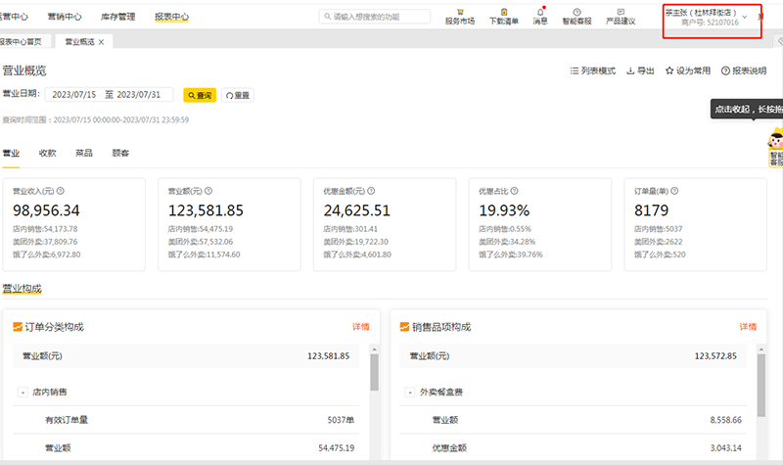Open 报表说明 report help
783x465 pixels.
pos(744,70)
